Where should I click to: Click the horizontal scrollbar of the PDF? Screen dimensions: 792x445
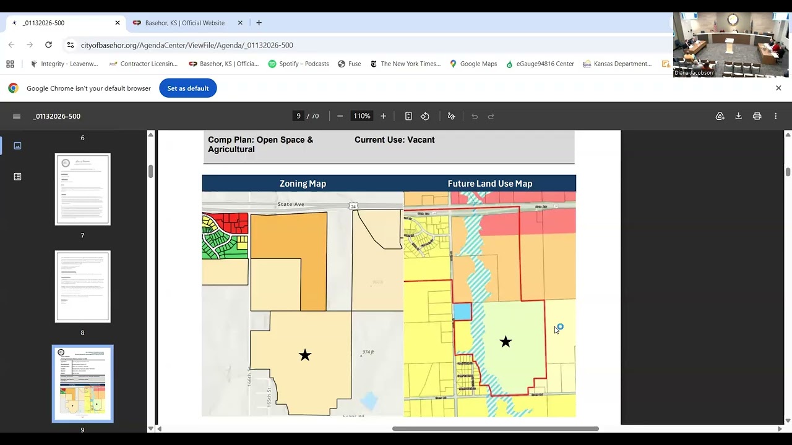(x=495, y=428)
